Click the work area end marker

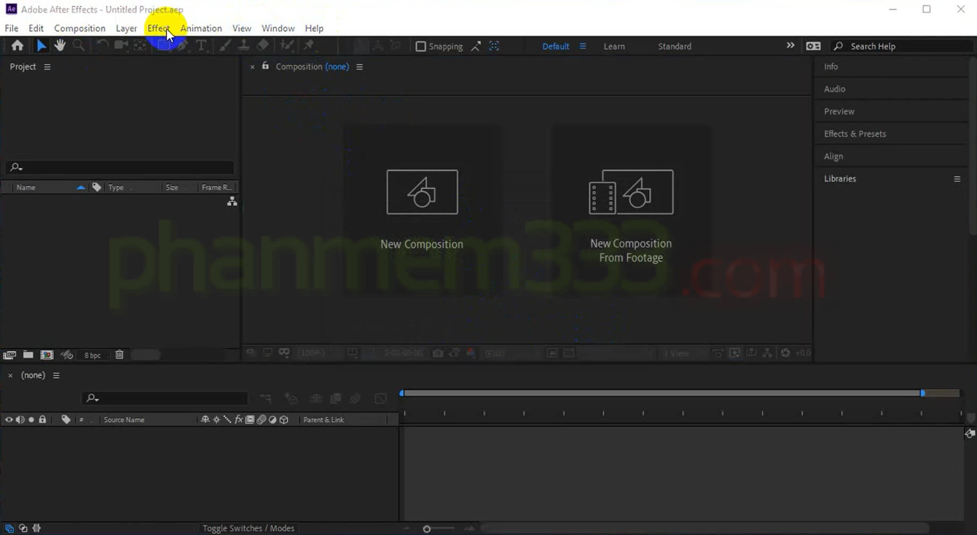coord(923,393)
